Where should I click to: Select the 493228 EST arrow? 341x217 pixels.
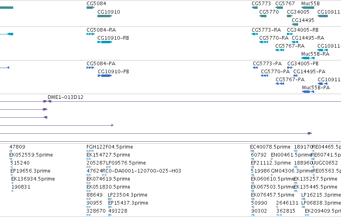(x=110, y=215)
